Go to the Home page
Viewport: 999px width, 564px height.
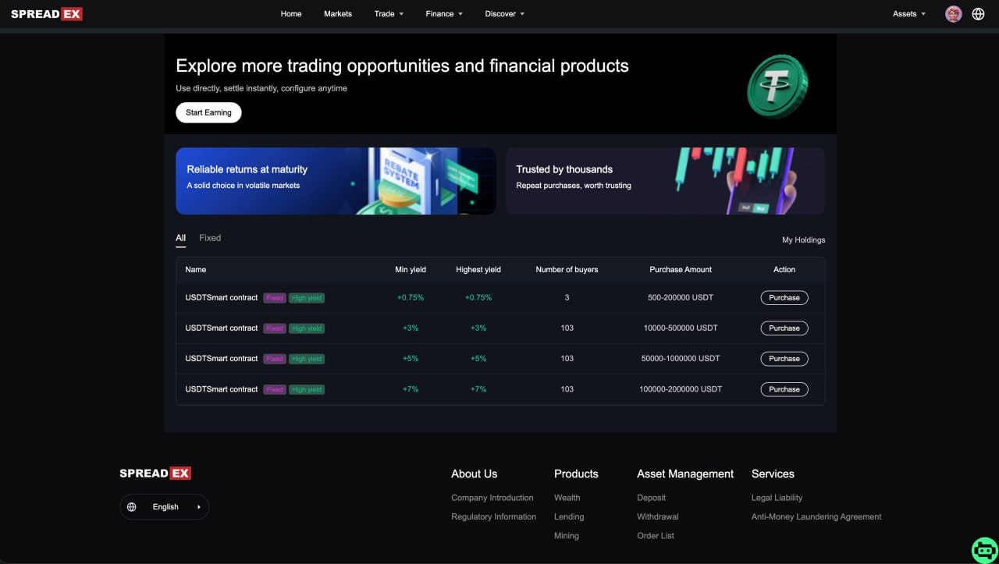pos(291,14)
